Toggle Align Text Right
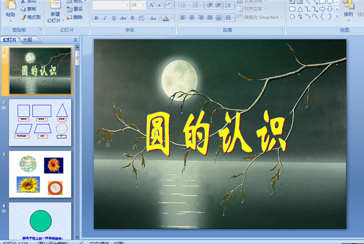This screenshot has width=364, height=244. tap(201, 18)
